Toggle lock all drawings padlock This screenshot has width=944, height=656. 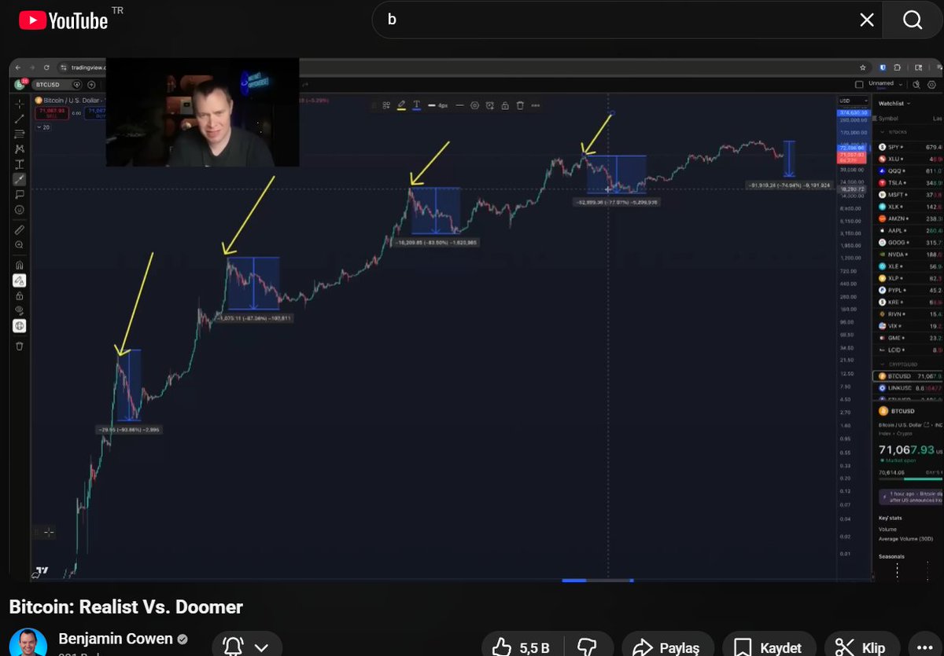pyautogui.click(x=20, y=295)
